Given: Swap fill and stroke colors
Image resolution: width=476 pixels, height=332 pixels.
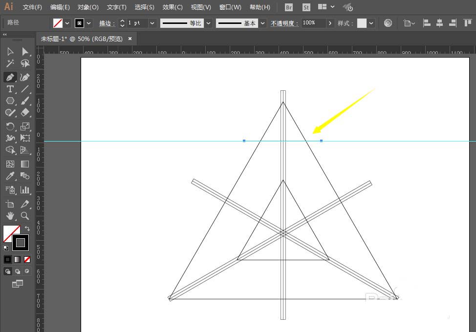Looking at the screenshot, I should (x=27, y=228).
